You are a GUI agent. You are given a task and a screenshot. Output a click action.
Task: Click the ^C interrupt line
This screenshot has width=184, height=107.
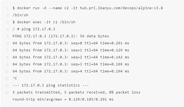(15, 78)
